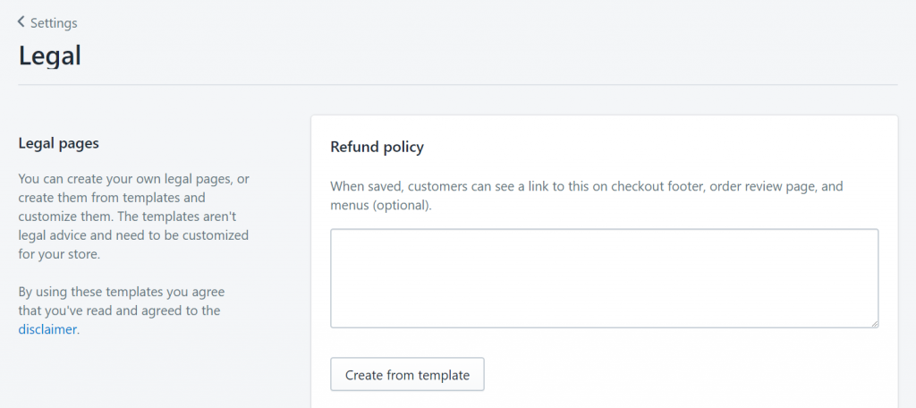Click the Refund policy card heading
This screenshot has width=916, height=408.
(377, 148)
